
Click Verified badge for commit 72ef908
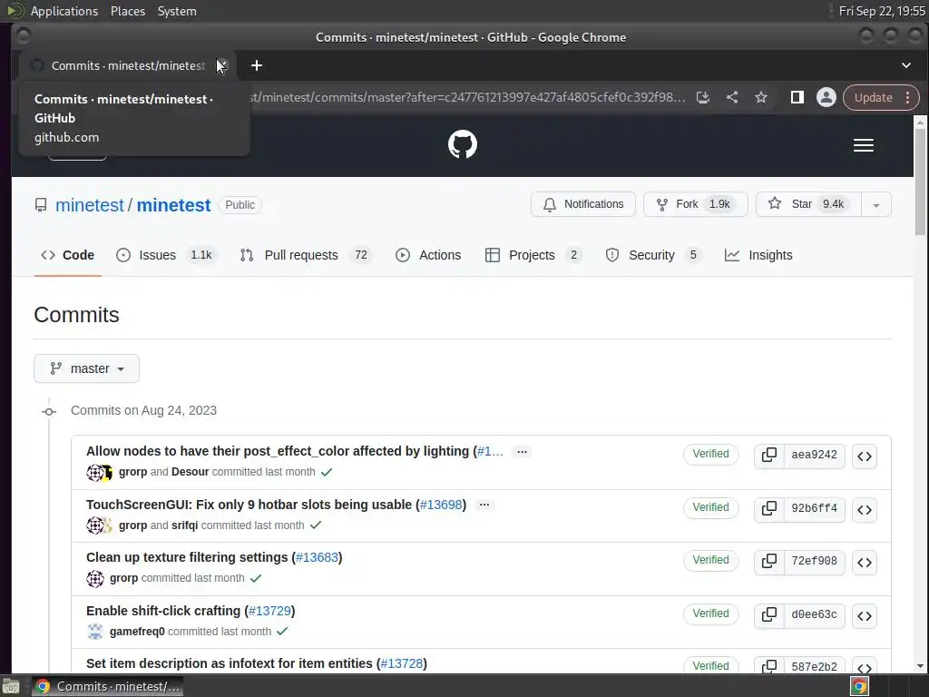(711, 560)
